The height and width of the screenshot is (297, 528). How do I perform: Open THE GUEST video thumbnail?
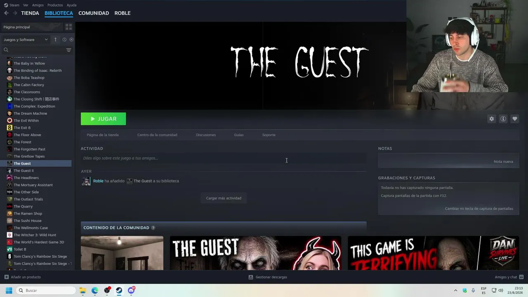pyautogui.click(x=255, y=253)
